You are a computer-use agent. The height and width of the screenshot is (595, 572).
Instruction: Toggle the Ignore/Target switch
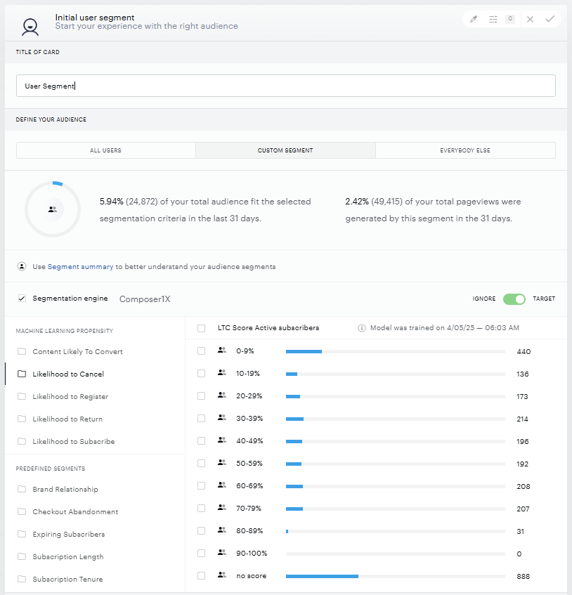(x=514, y=299)
